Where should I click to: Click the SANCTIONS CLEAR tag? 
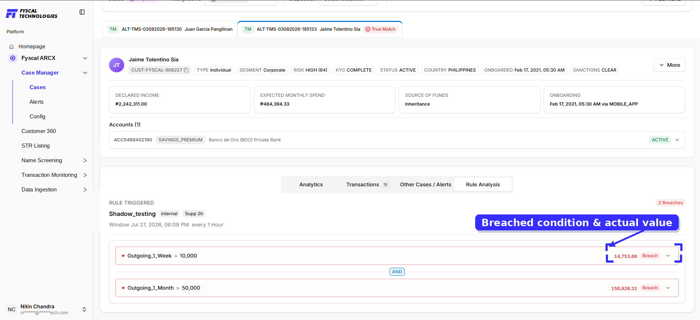595,70
